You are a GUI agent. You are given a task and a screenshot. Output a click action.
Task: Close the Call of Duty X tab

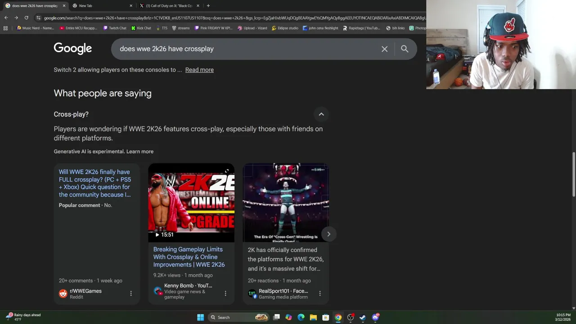coord(198,5)
